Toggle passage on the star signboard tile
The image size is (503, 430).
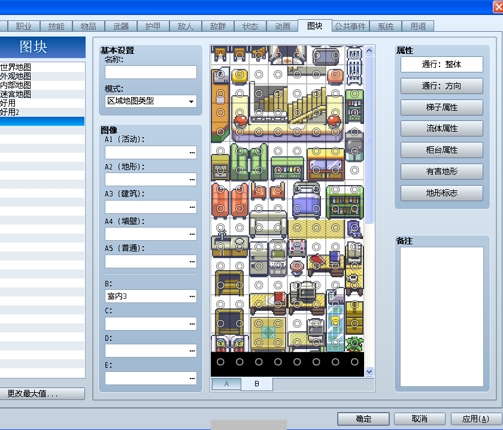click(x=220, y=55)
